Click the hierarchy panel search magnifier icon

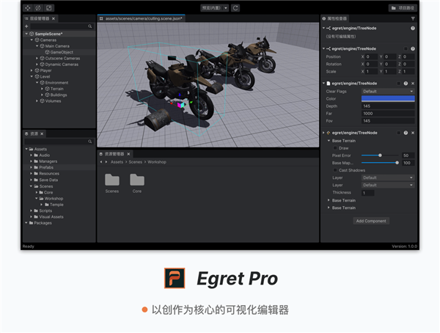89,26
